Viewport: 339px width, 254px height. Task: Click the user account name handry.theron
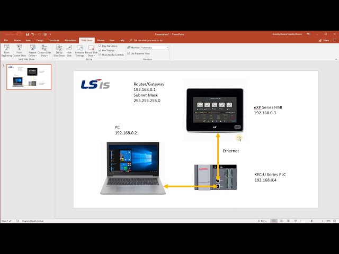[287, 34]
